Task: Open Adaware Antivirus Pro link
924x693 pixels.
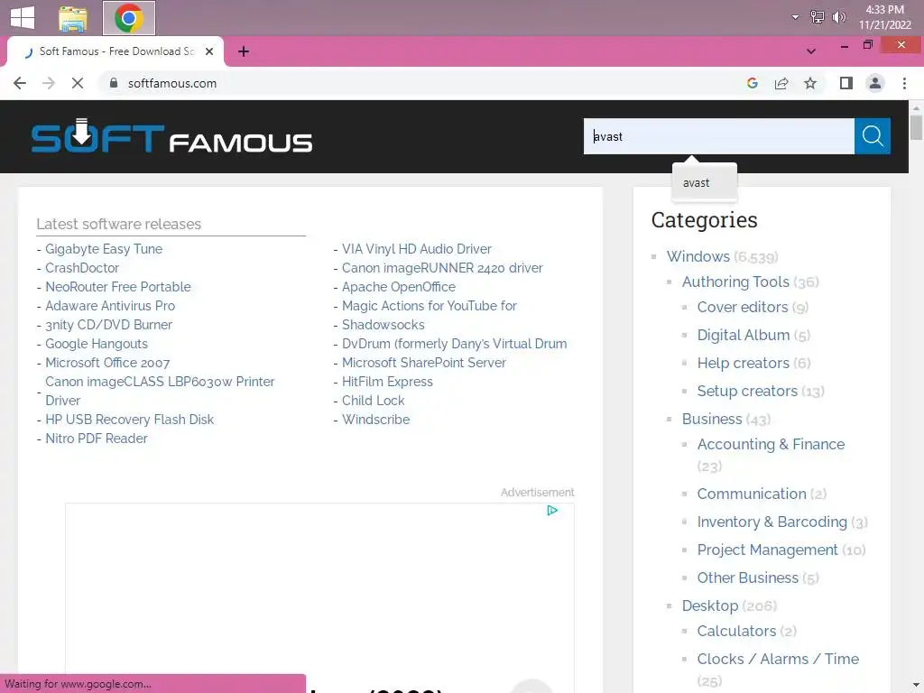Action: pos(110,306)
